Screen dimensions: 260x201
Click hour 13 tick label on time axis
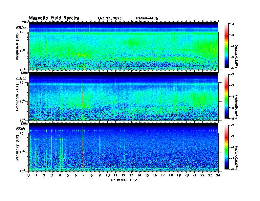tap(131, 175)
